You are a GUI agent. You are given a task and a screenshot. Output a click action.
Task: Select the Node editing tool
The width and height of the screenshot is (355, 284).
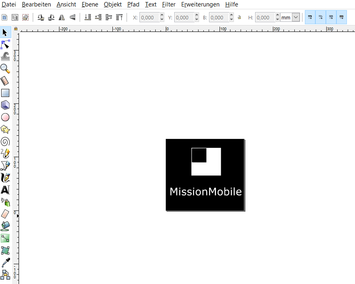pos(5,45)
